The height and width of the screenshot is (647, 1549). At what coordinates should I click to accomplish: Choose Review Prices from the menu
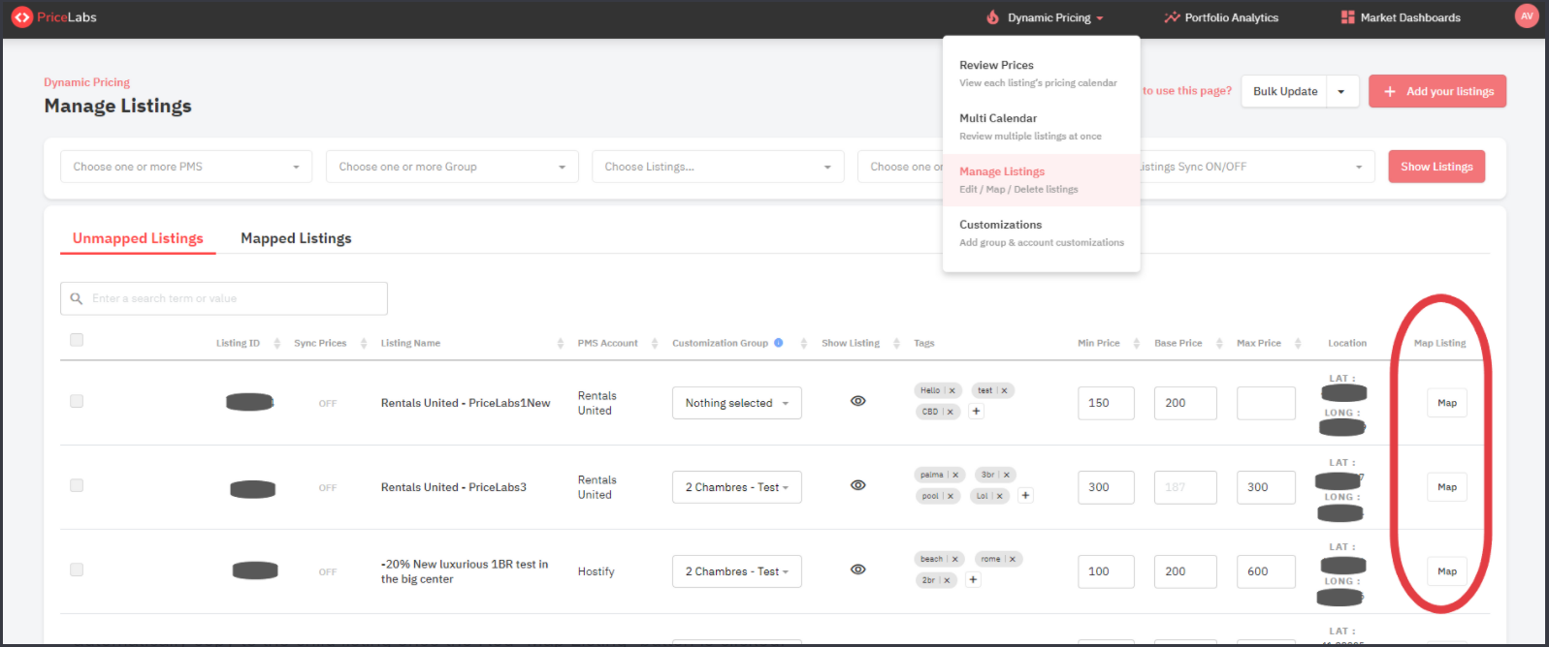[x=1041, y=74]
